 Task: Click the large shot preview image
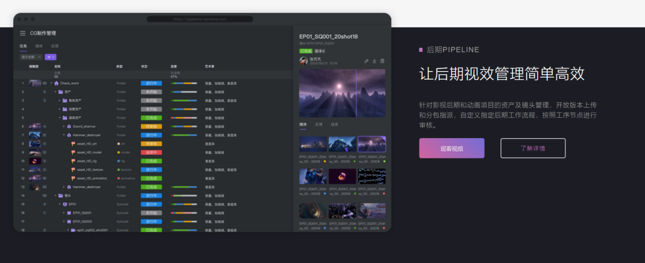tap(342, 93)
